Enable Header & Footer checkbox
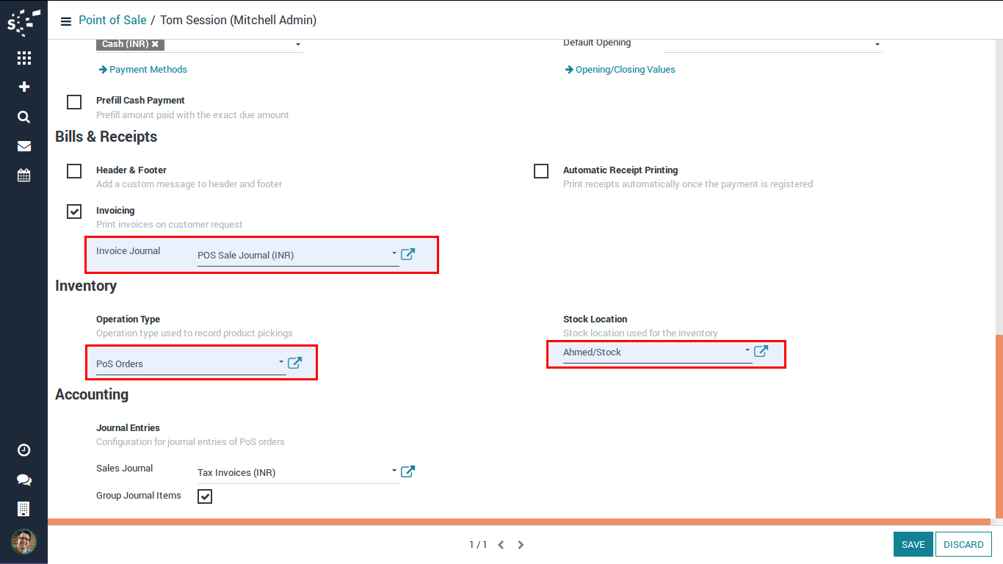 click(74, 171)
